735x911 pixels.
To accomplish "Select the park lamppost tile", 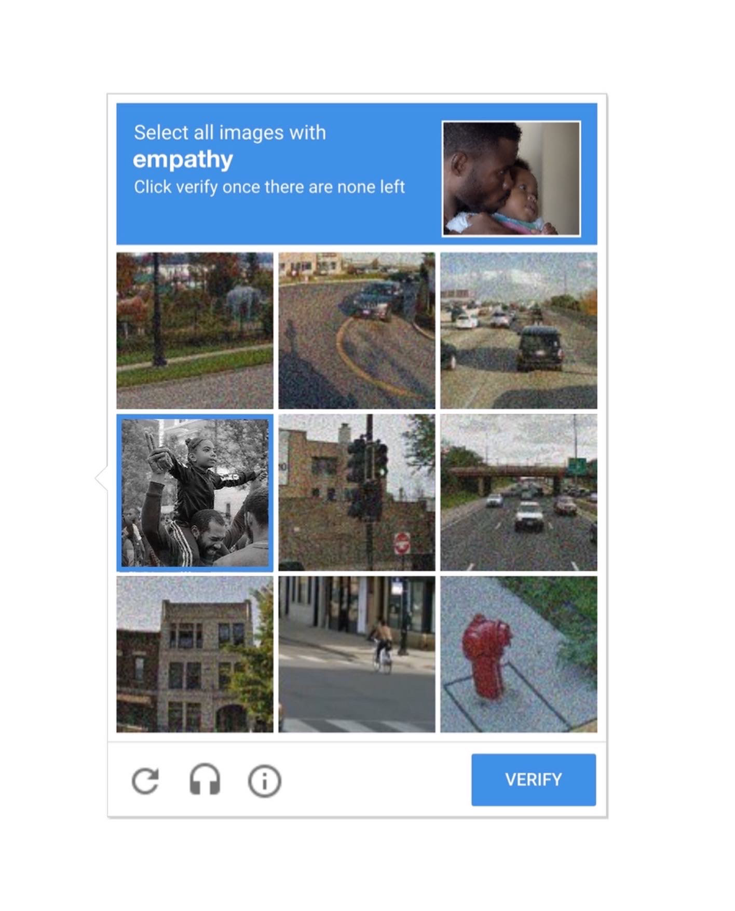I will click(x=195, y=331).
